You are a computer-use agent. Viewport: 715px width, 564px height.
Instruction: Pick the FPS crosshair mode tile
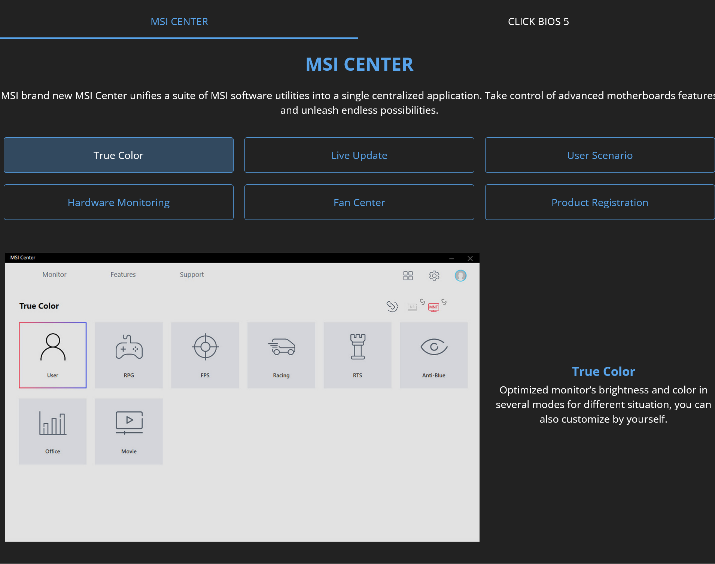pos(205,355)
